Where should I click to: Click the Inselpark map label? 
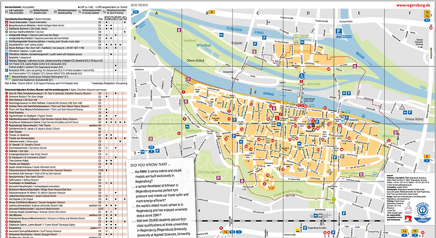point(190,41)
